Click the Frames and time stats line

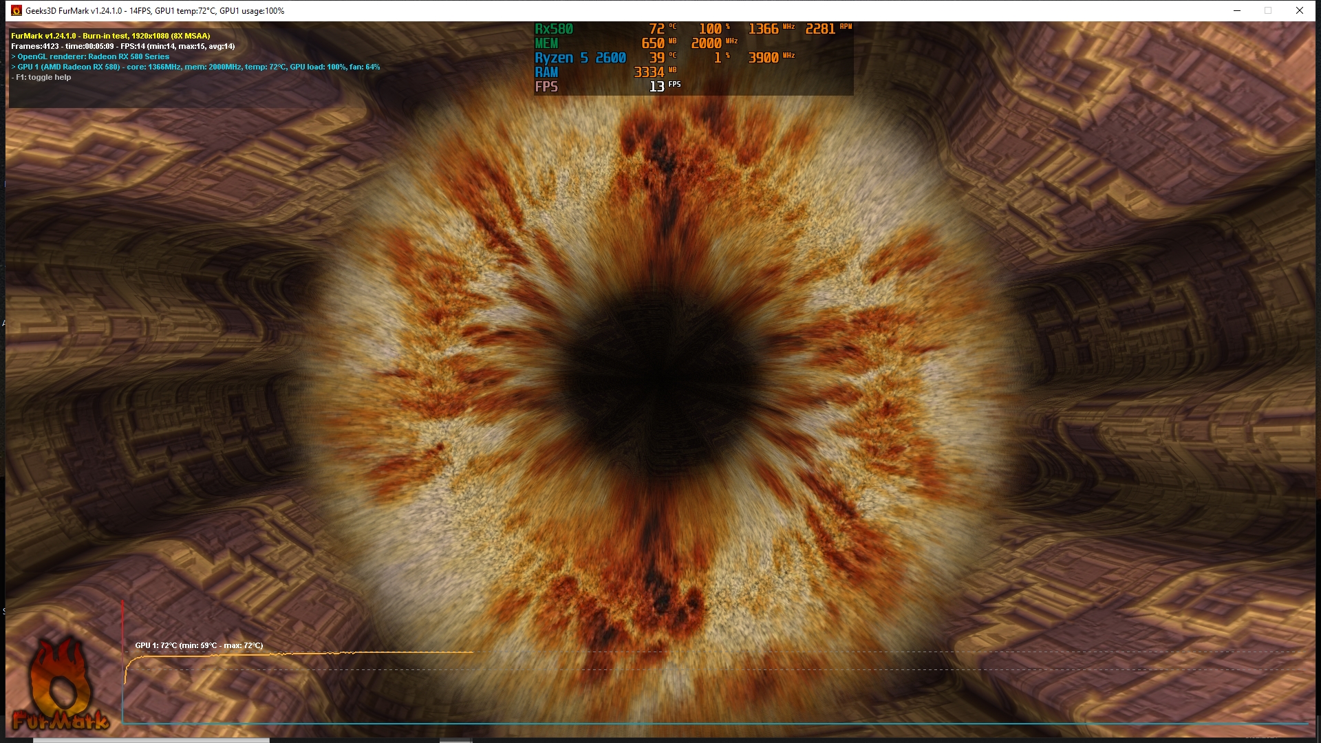coord(122,46)
